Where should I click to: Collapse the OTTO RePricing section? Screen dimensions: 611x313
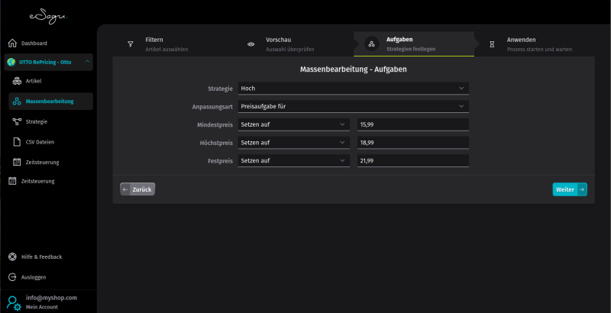(88, 62)
